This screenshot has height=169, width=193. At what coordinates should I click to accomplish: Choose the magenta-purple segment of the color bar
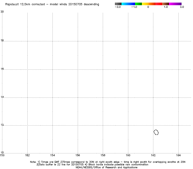click(175, 4)
